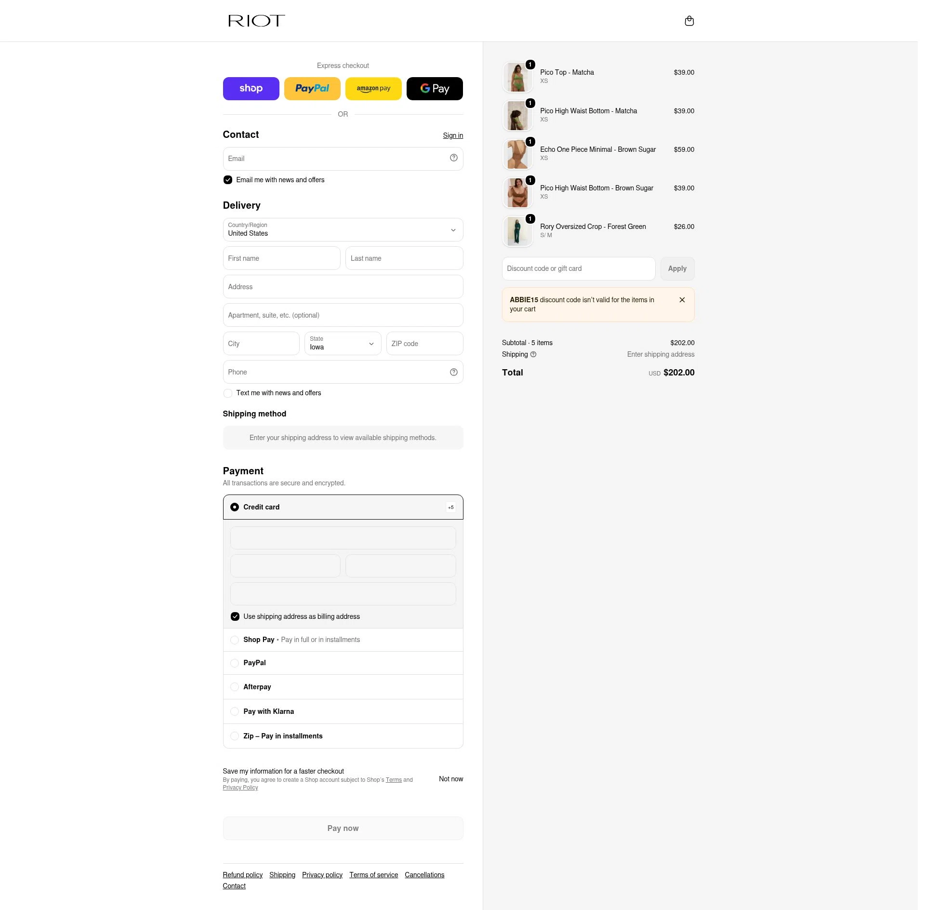Click the Pico Top Matcha product thumbnail

pyautogui.click(x=517, y=77)
